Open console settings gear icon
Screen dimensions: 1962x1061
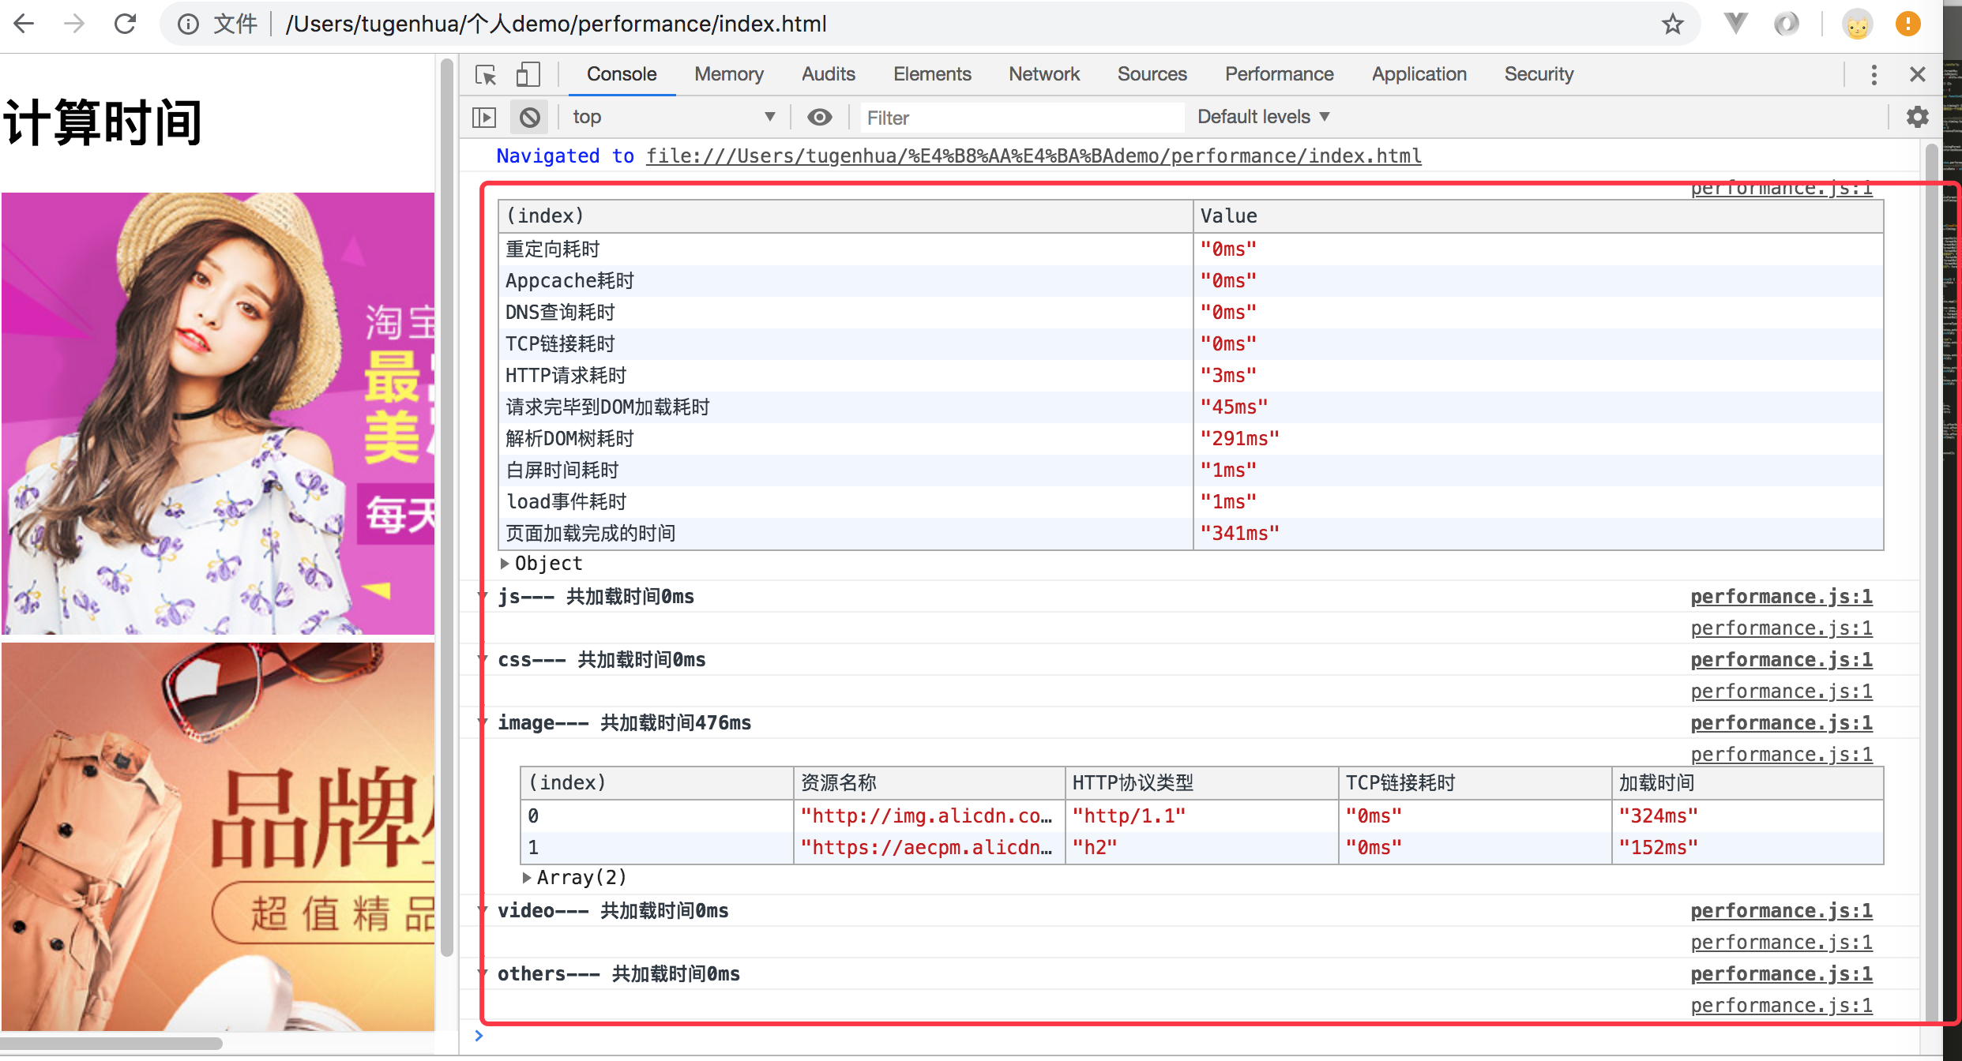[1918, 118]
